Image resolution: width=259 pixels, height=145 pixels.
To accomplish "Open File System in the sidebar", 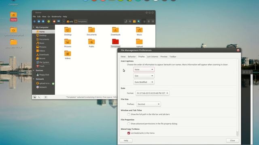I will click(44, 62).
